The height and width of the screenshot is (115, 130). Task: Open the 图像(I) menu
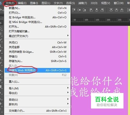click(34, 3)
